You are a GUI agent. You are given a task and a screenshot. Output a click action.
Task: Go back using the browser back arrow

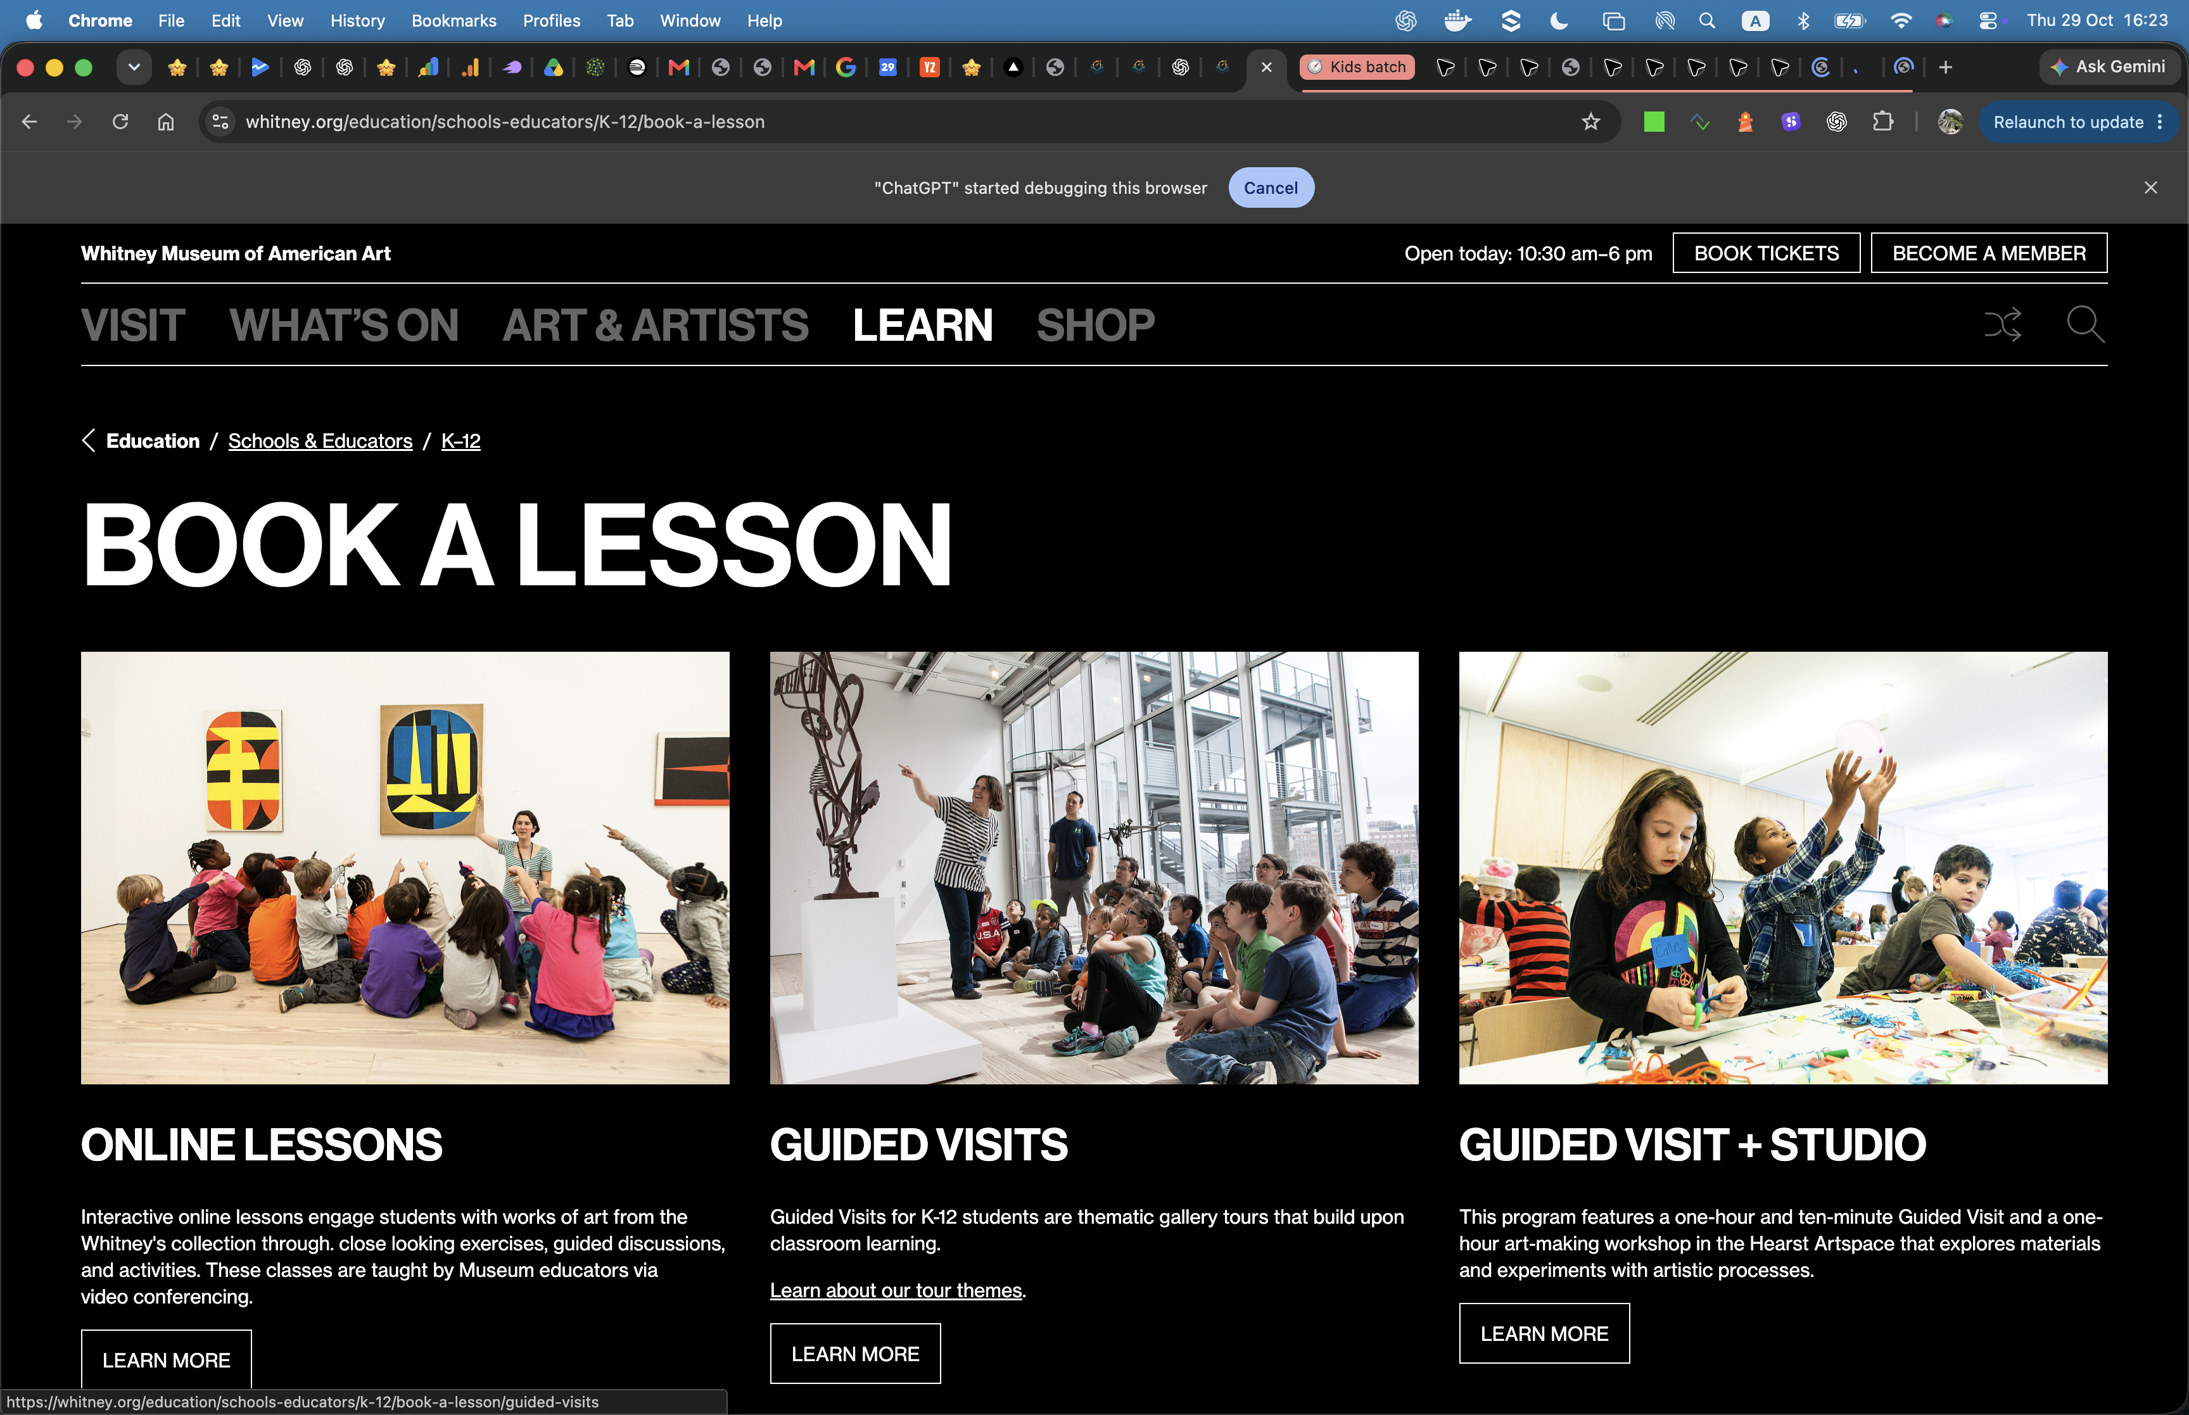pos(29,121)
